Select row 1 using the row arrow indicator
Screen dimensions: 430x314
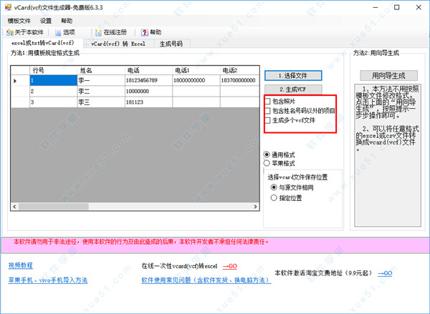(x=16, y=81)
